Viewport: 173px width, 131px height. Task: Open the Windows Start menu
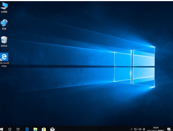coord(2,129)
